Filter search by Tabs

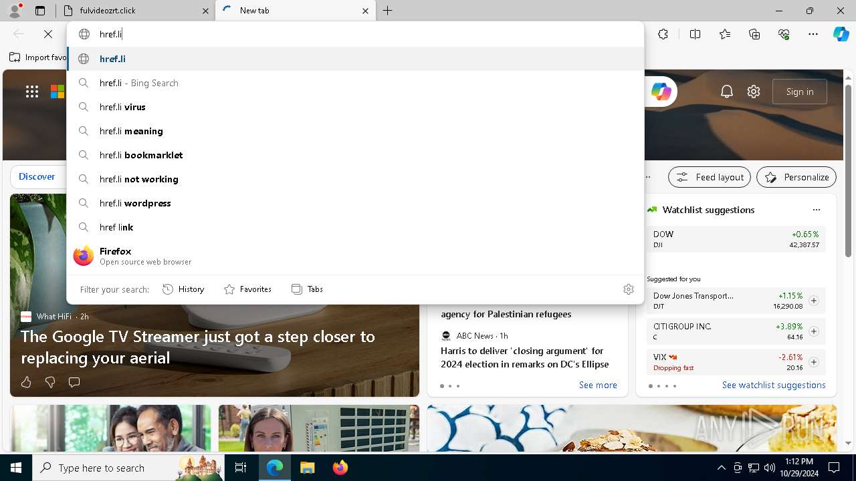(x=307, y=289)
